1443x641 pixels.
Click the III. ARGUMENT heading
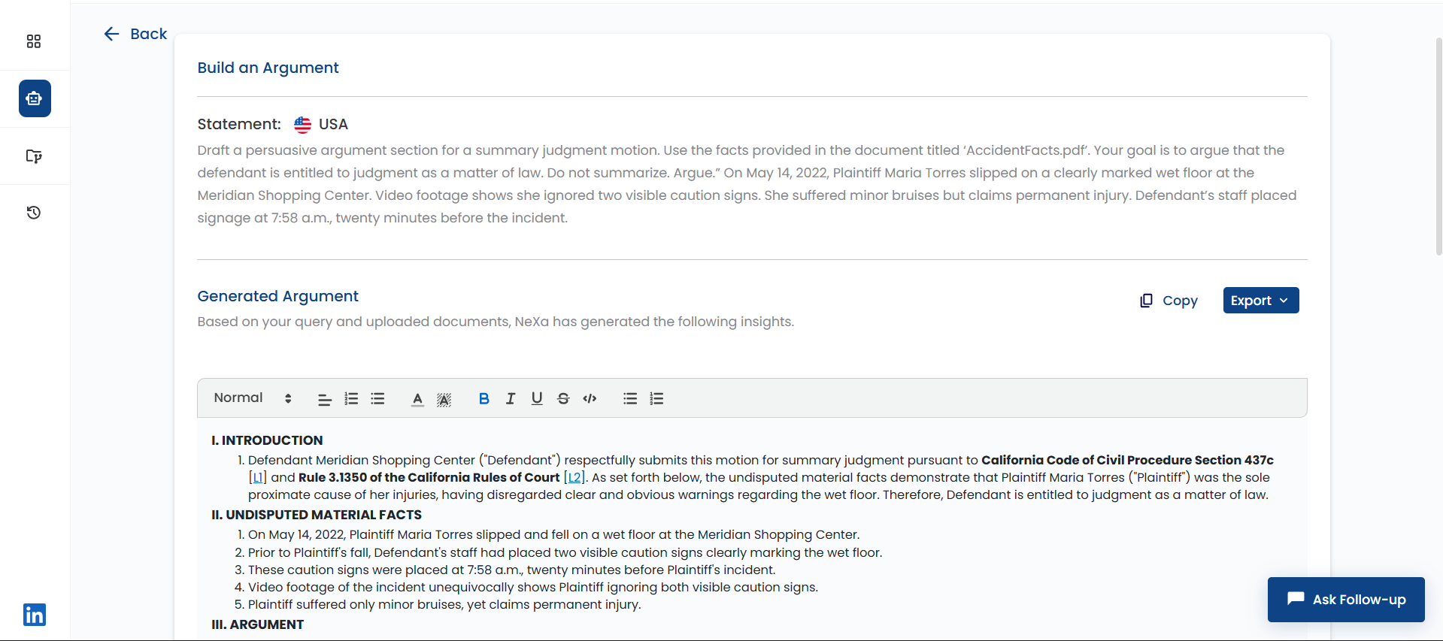(258, 624)
